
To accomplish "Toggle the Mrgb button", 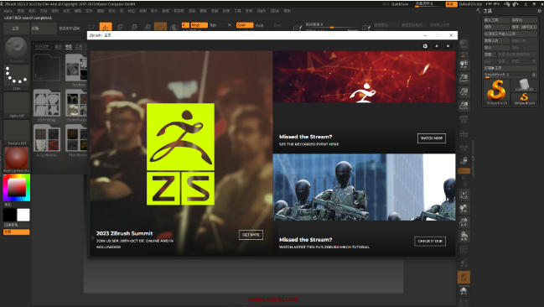I will pos(199,25).
